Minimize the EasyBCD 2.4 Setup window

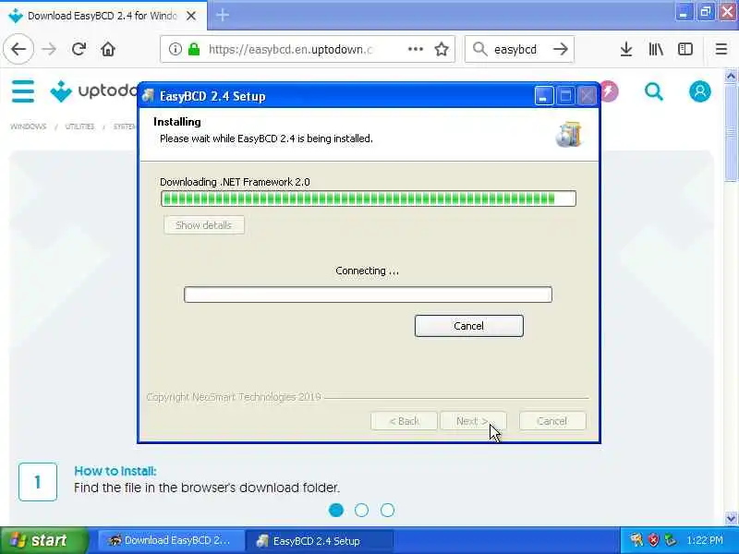(543, 96)
